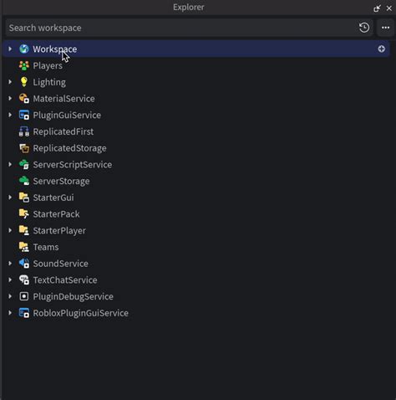Click the MaterialService icon
Screen dimensions: 396x400
point(24,99)
